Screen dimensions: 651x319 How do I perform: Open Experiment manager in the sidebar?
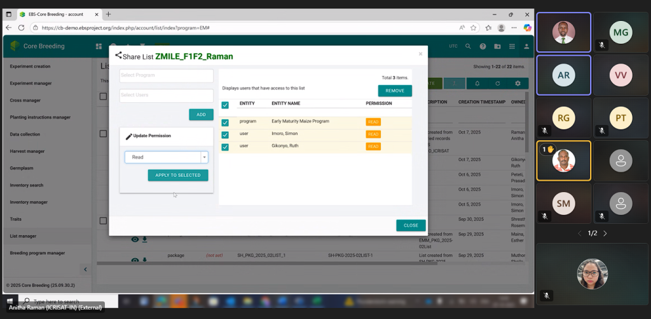31,83
